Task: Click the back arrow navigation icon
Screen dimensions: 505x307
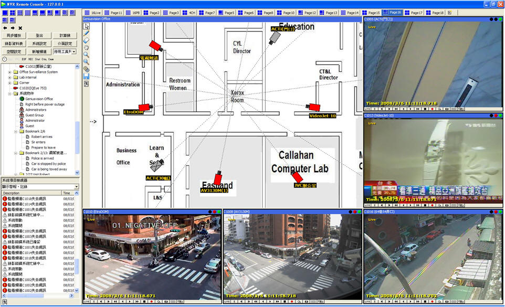Action: 5,28
